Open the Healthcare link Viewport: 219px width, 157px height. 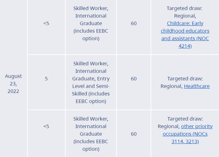point(197,86)
